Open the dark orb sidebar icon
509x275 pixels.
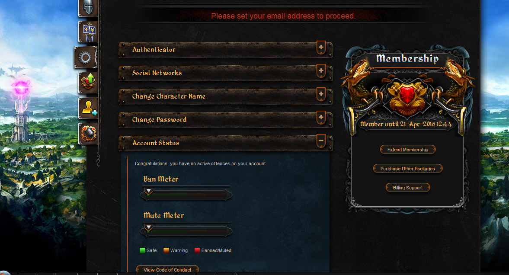tap(88, 134)
